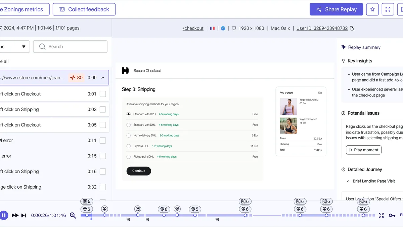Select the Pickup point DHL radio button
403x227 pixels.
click(129, 157)
